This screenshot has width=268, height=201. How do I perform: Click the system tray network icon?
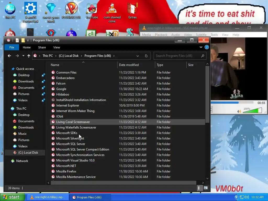(242, 197)
